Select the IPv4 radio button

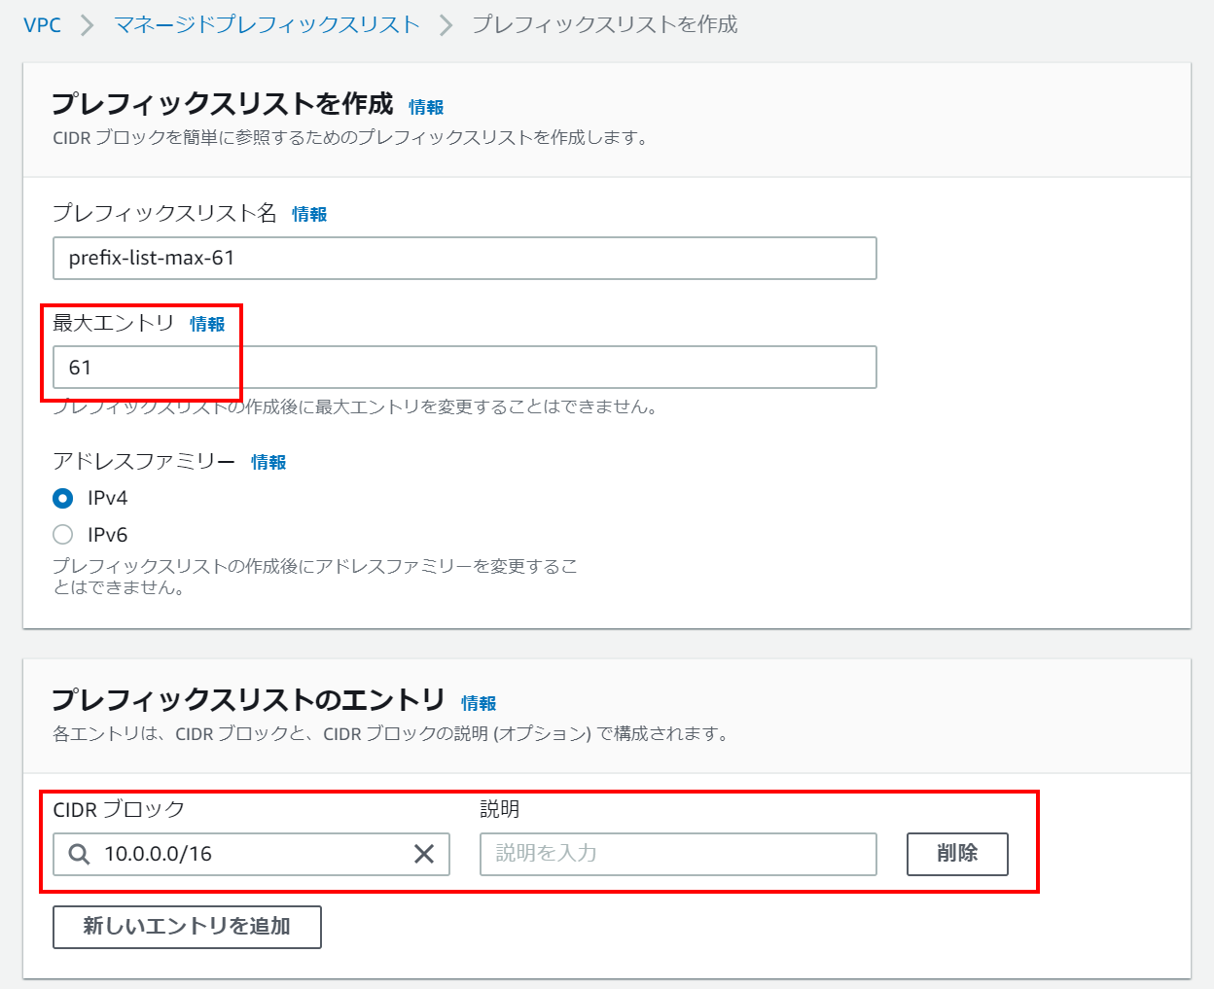tap(63, 499)
